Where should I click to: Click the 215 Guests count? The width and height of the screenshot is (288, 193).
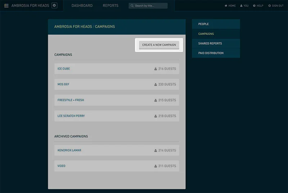pyautogui.click(x=167, y=100)
